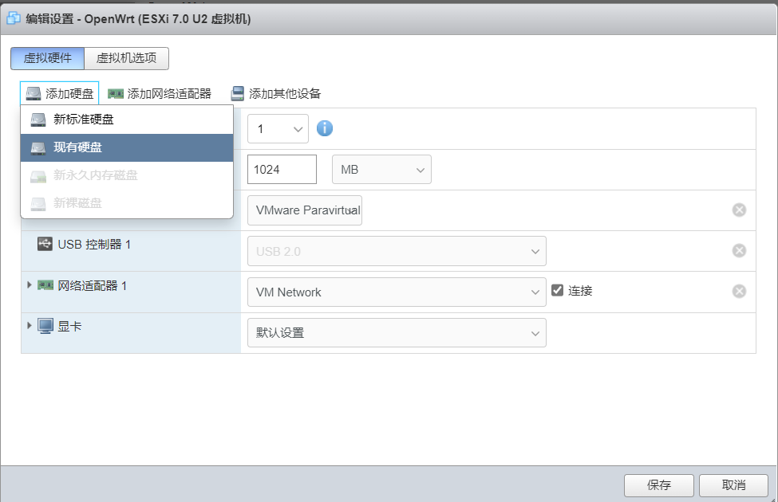Remove the VMware Paravirtual SCSI controller
778x502 pixels.
[x=739, y=210]
